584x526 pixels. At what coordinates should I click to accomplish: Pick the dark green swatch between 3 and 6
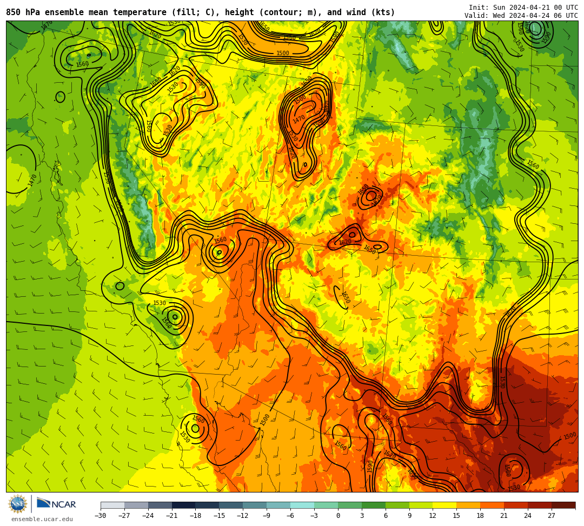tap(374, 505)
